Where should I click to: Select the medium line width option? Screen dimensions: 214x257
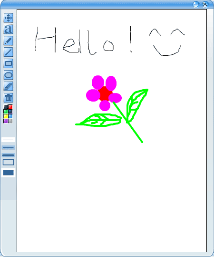click(x=9, y=148)
